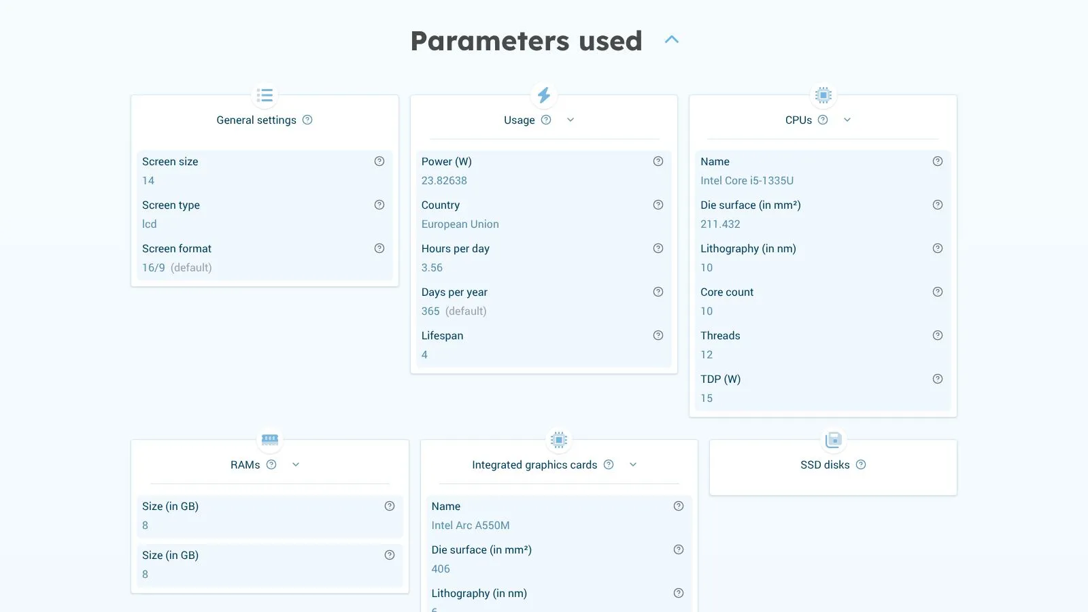Show help for Lifespan
This screenshot has width=1088, height=612.
point(658,335)
